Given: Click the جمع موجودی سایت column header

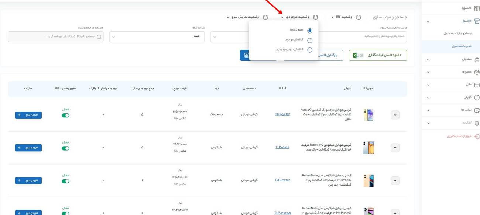Looking at the screenshot, I should (x=142, y=89).
